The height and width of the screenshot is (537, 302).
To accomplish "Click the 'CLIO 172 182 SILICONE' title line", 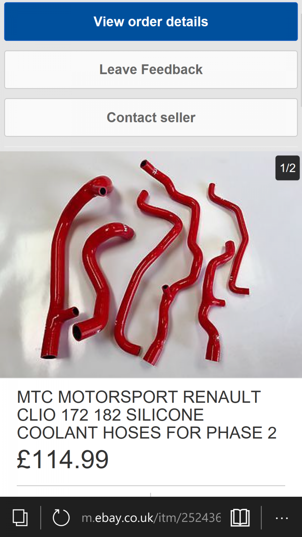I will tap(110, 415).
